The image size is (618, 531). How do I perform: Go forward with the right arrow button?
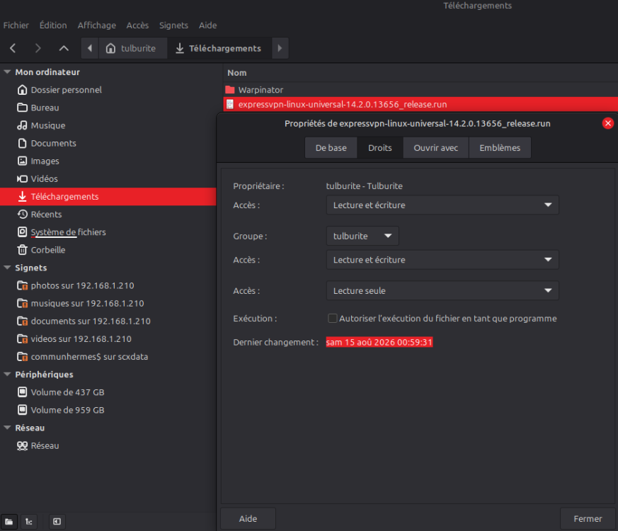[38, 48]
